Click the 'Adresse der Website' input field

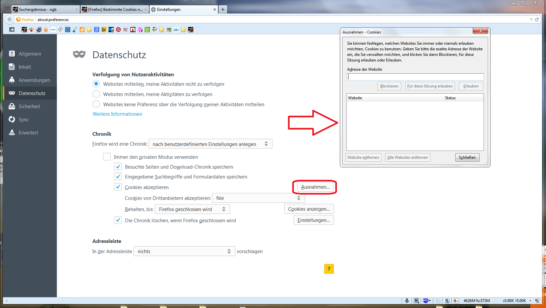tap(415, 77)
